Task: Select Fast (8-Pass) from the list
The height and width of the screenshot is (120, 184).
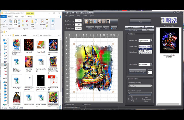Action: pyautogui.click(x=145, y=49)
